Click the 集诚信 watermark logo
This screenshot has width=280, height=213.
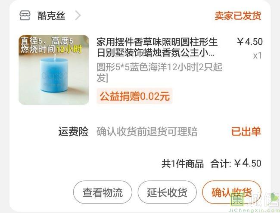(255, 202)
